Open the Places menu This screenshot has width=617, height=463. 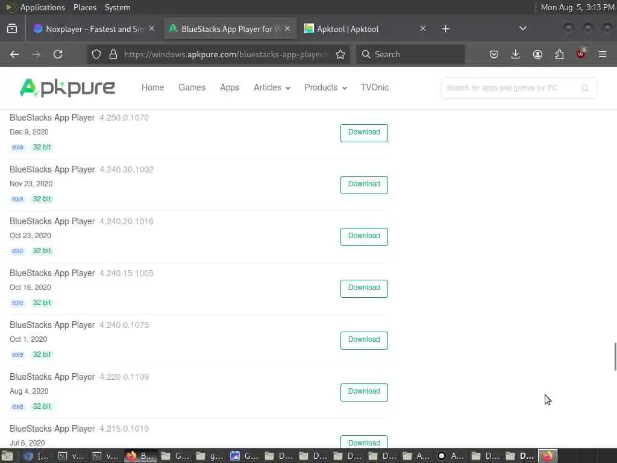coord(84,7)
